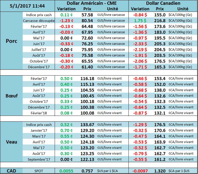Select the Porc category cell
Image resolution: width=198 pixels, height=174 pixels.
pos(12,41)
